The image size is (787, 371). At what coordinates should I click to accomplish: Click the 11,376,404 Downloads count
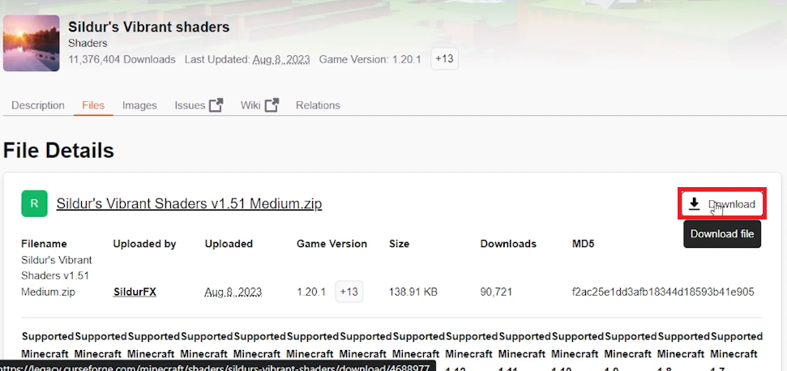122,60
